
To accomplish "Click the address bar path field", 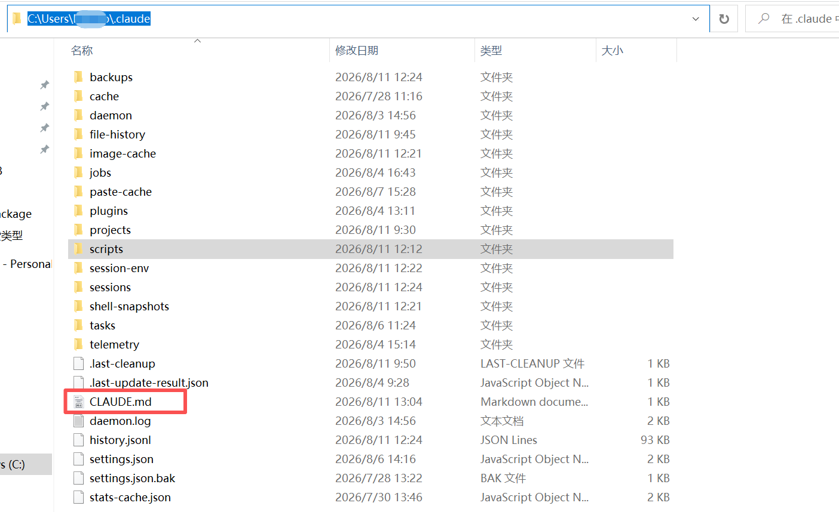I will click(357, 19).
